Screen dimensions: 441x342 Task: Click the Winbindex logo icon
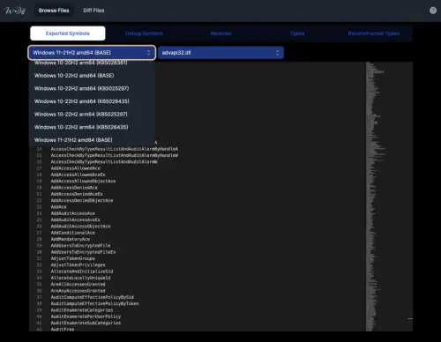point(15,11)
